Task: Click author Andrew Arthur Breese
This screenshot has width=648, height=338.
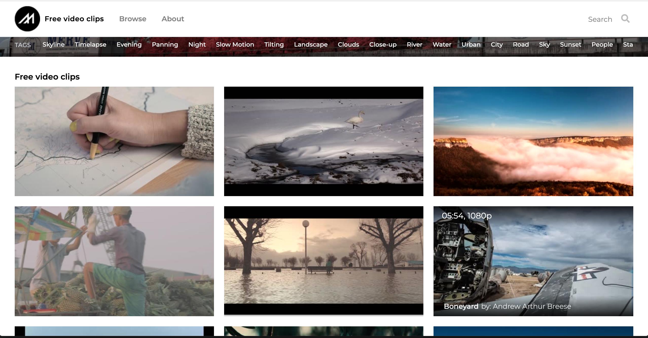Action: [531, 306]
